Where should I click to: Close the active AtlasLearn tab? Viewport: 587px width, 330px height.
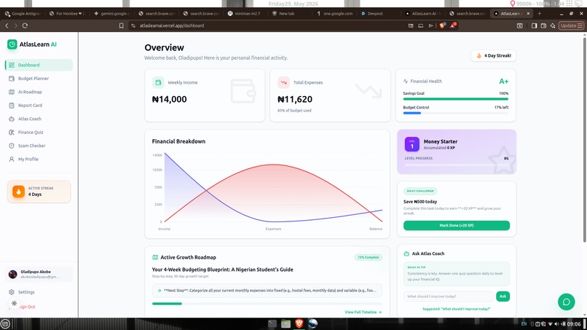pyautogui.click(x=528, y=14)
